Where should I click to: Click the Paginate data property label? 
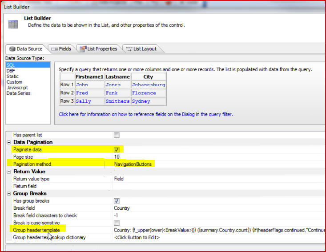point(28,150)
